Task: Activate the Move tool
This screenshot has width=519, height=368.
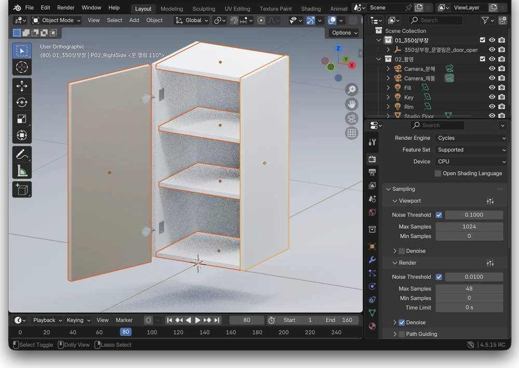Action: tap(22, 86)
